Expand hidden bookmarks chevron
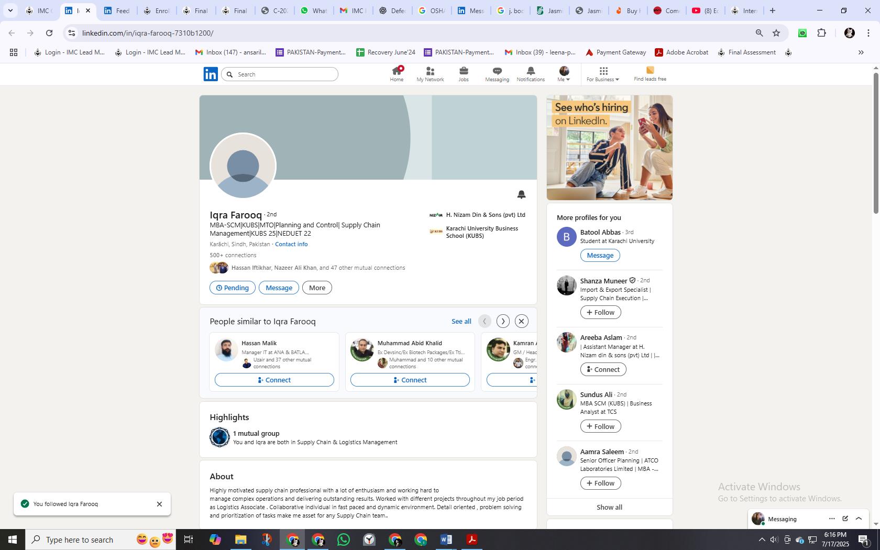This screenshot has height=550, width=880. [861, 52]
